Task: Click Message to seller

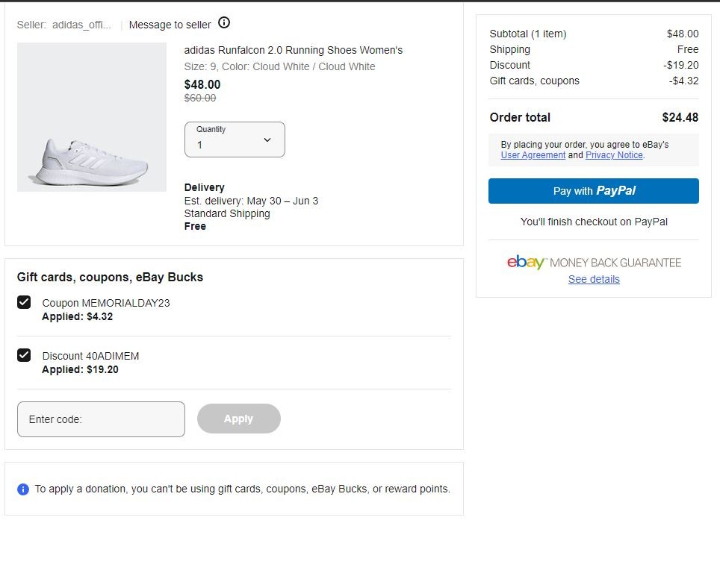Action: (170, 25)
